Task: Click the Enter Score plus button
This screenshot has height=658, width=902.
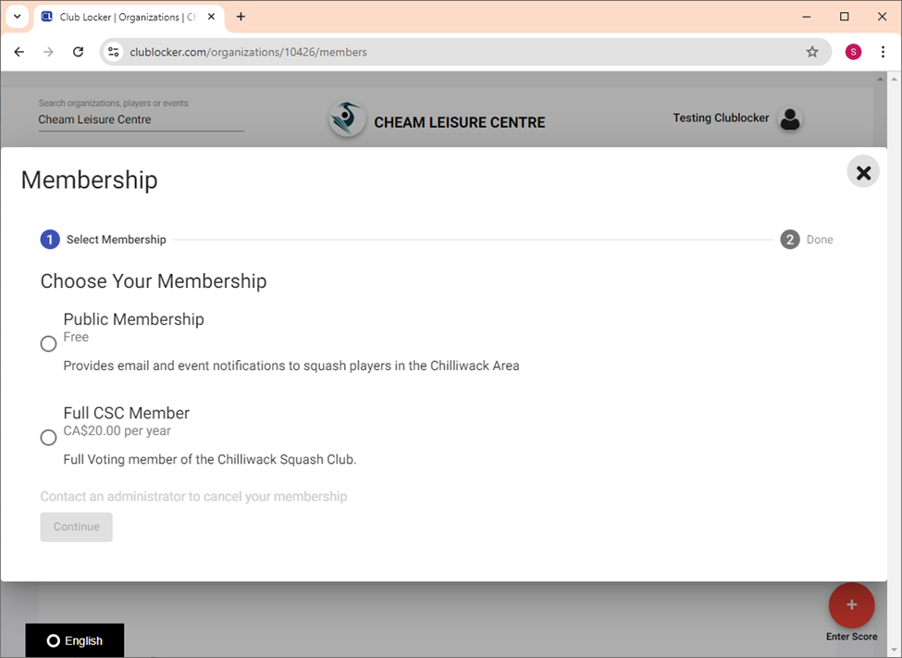Action: [851, 604]
